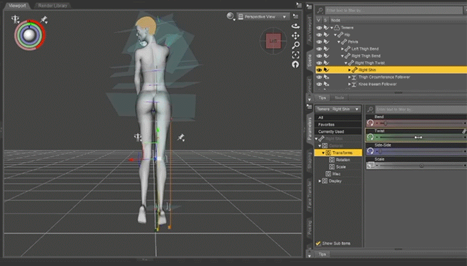Select the All properties filter
Viewport: 467px width, 266px height.
click(x=338, y=118)
